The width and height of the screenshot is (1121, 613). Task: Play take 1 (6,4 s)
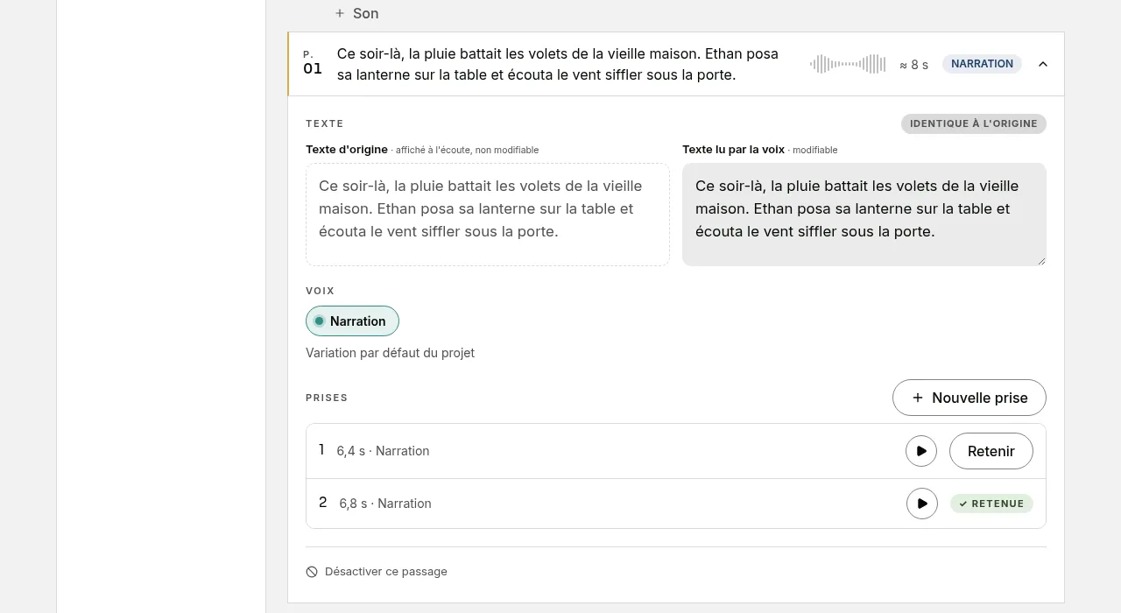pos(920,451)
